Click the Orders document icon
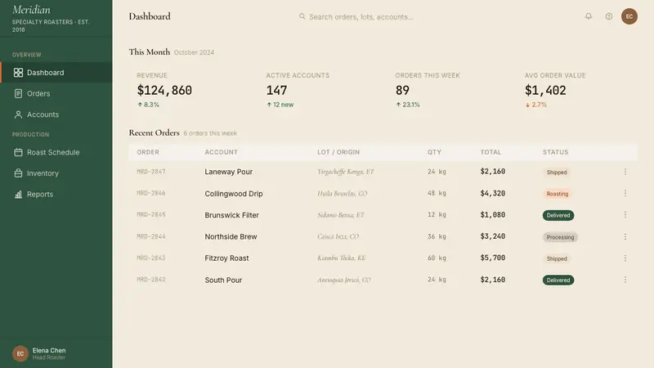 [18, 93]
